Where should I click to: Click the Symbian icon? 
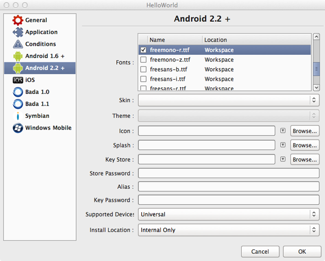click(x=18, y=116)
